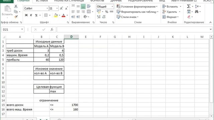The image size is (214, 120).
Task: Open the Шрифт group dialog launcher
Action: pyautogui.click(x=68, y=22)
